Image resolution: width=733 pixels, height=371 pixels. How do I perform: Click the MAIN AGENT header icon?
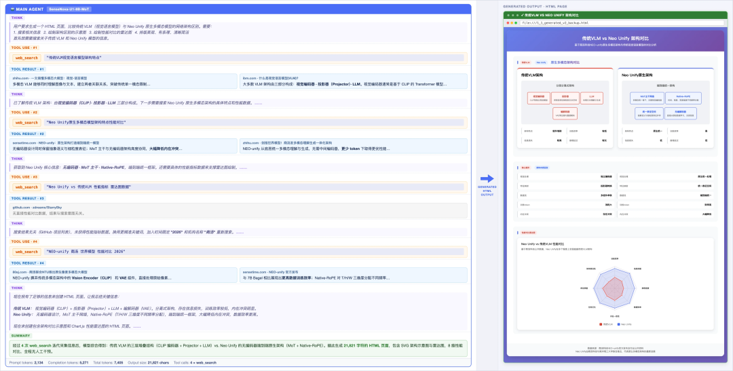pos(10,9)
